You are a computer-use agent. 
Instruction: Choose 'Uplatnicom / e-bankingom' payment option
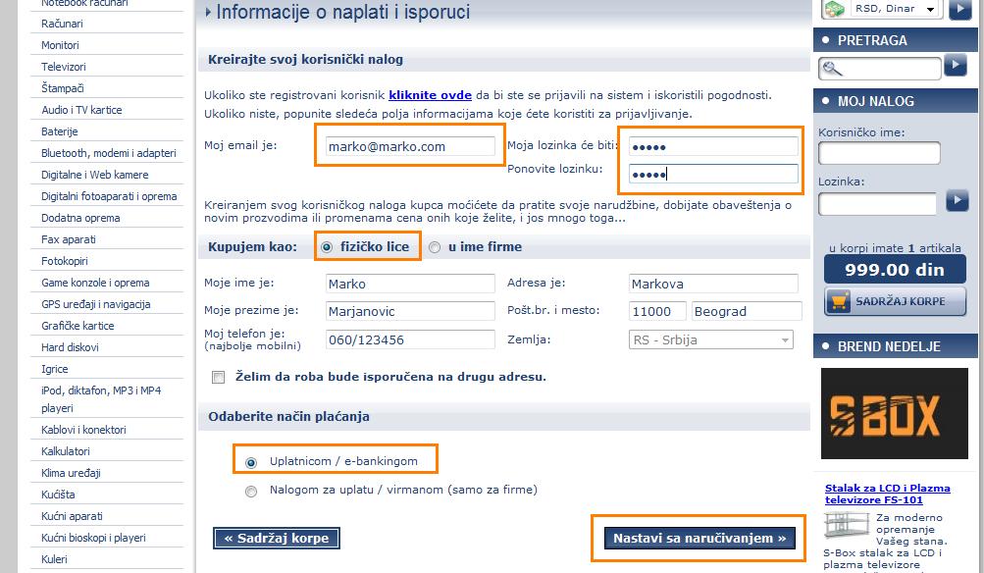(251, 462)
